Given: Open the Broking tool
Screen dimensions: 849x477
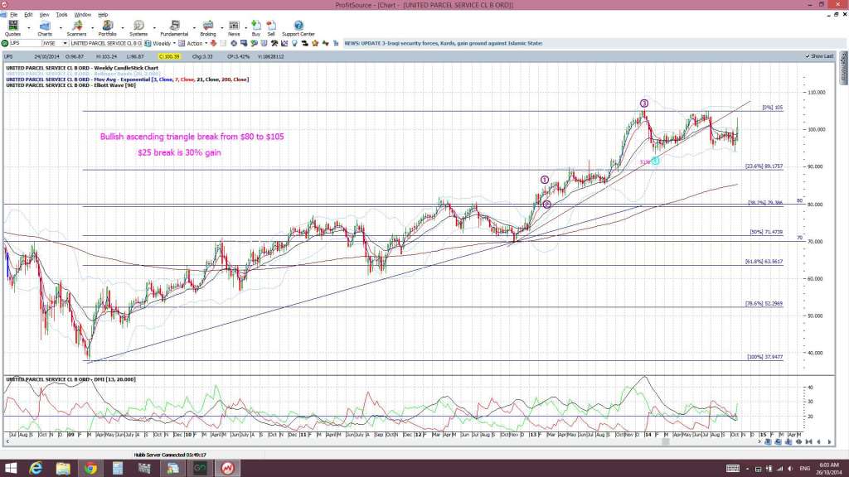Looking at the screenshot, I should pos(208,28).
